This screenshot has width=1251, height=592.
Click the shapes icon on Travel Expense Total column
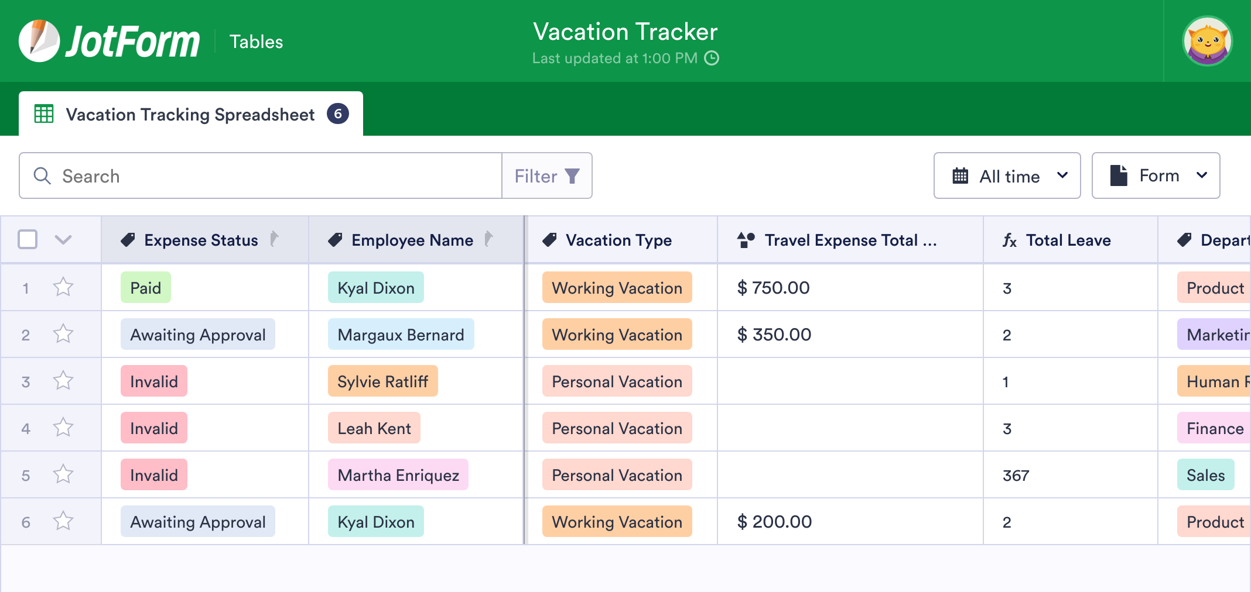pyautogui.click(x=746, y=240)
